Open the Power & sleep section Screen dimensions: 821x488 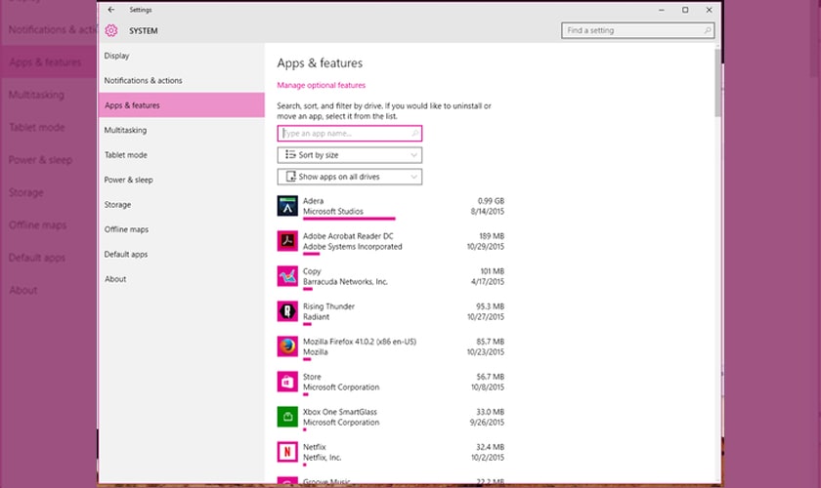[x=129, y=181]
